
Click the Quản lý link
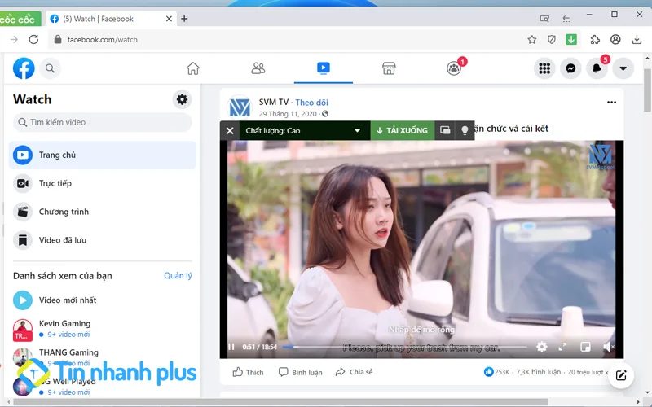(178, 276)
